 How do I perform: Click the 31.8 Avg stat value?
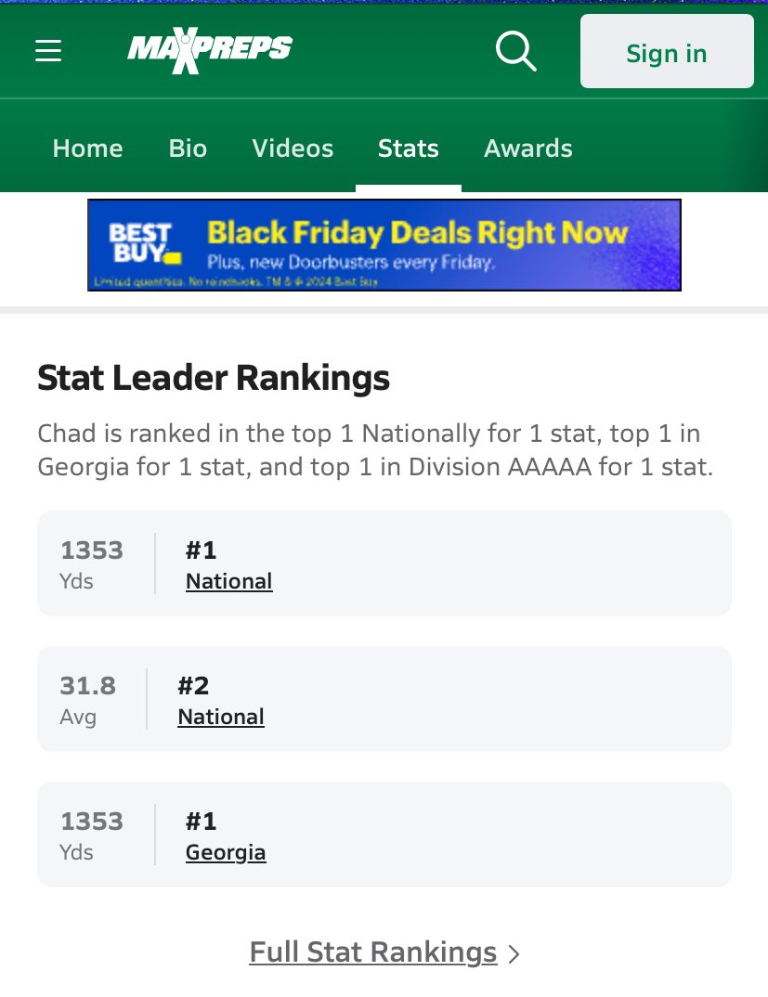(88, 699)
